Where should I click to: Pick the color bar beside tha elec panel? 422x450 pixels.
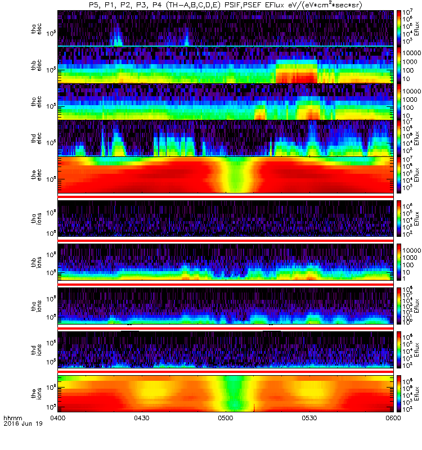[x=399, y=29]
